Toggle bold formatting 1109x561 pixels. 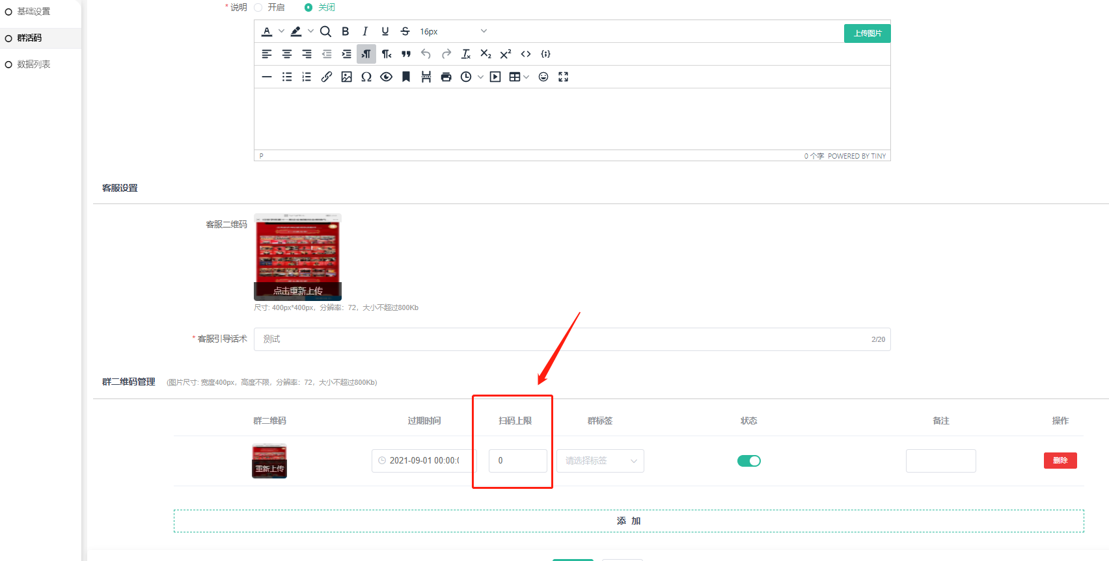[x=346, y=31]
